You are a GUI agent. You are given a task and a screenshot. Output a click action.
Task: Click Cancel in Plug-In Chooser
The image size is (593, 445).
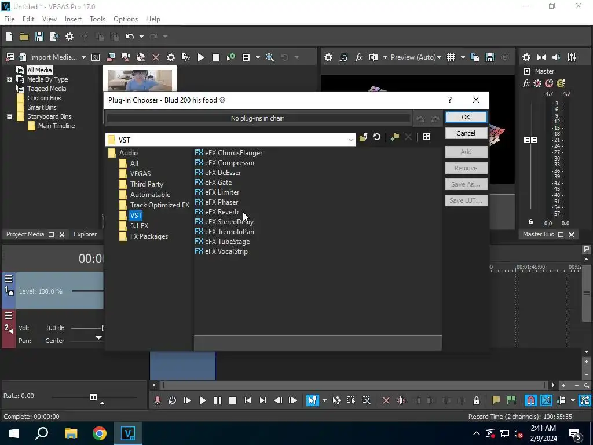[466, 133]
